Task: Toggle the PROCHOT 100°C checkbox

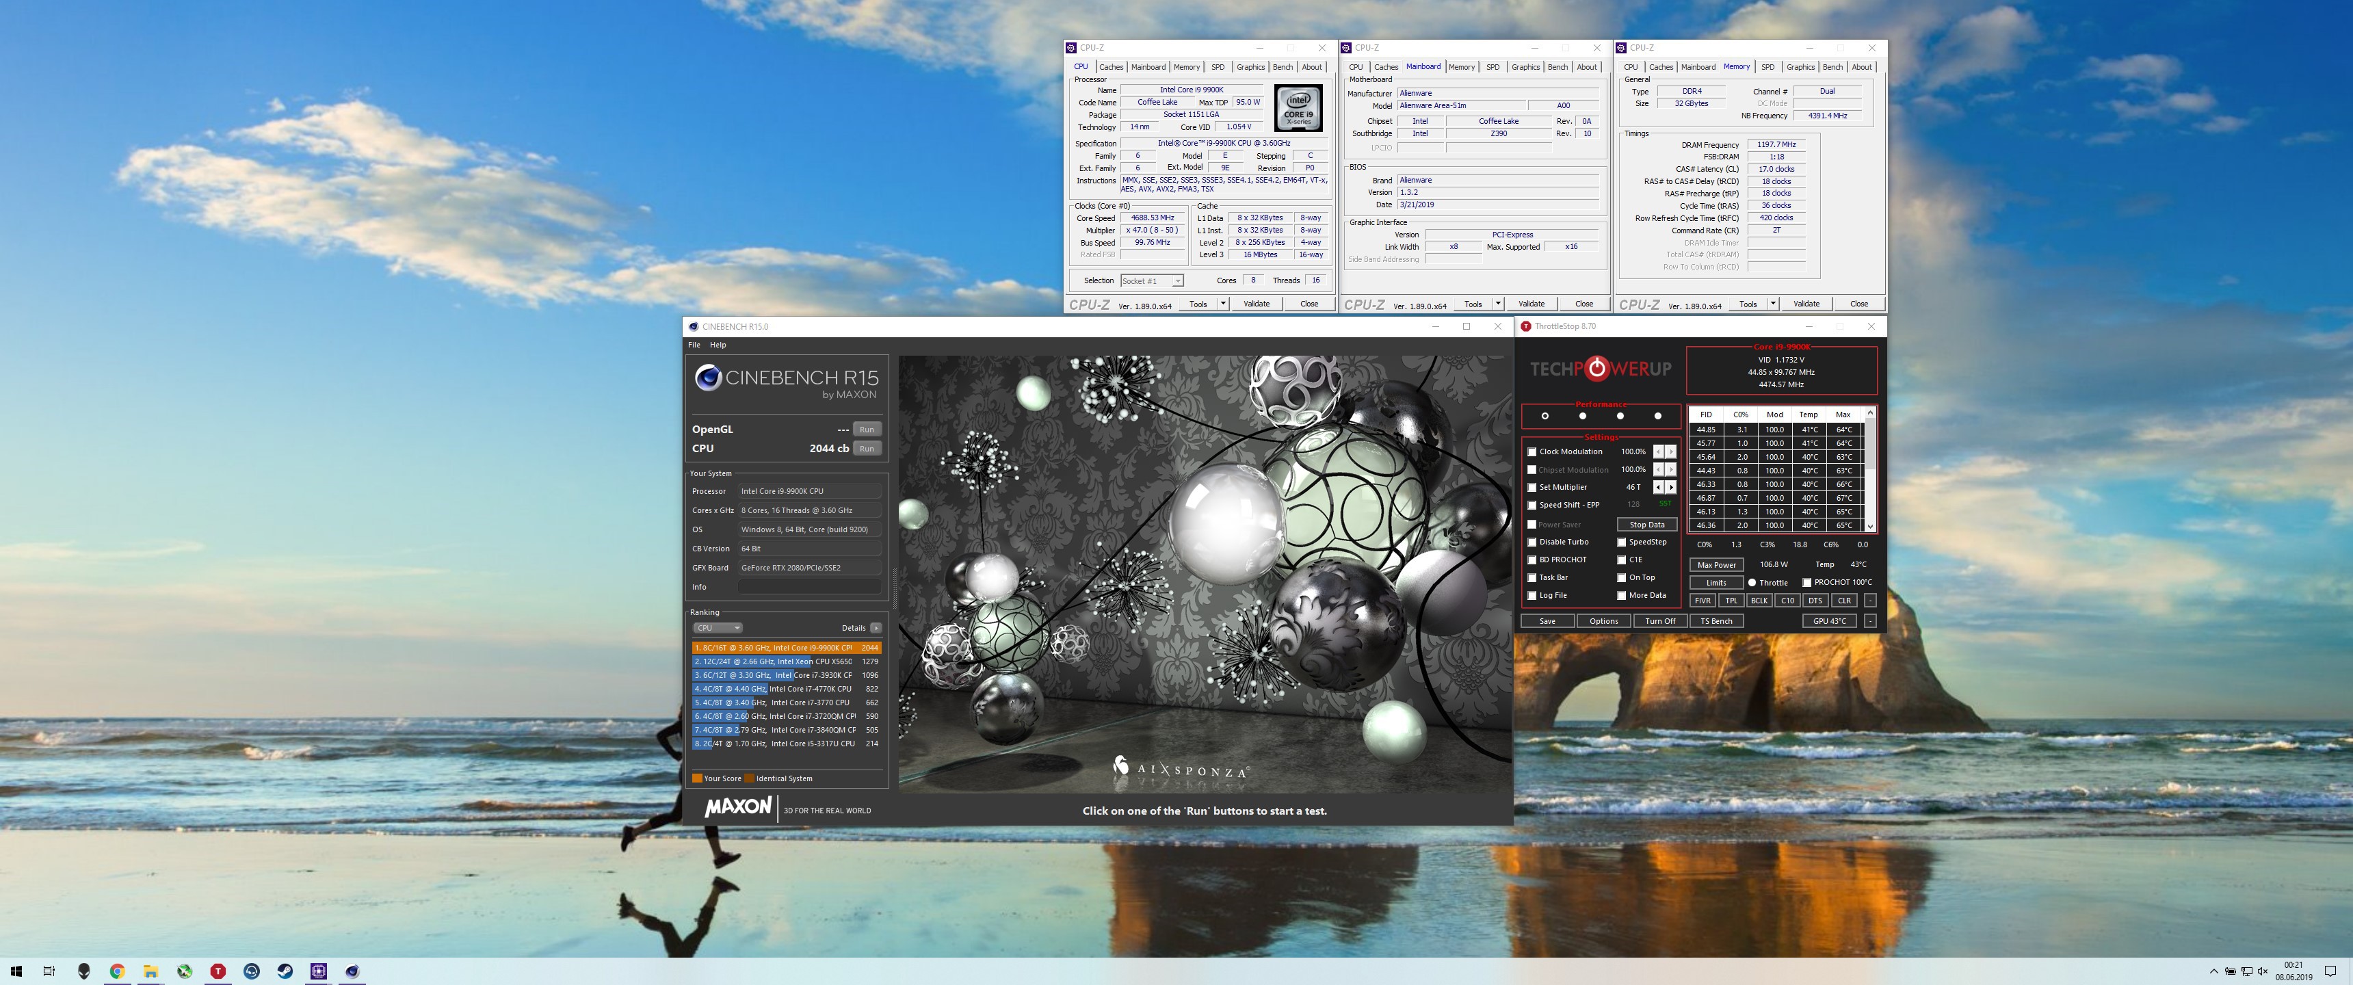Action: click(x=1806, y=583)
